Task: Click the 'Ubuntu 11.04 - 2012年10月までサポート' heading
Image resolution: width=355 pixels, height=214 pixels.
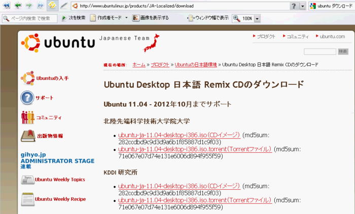Action: (167, 104)
